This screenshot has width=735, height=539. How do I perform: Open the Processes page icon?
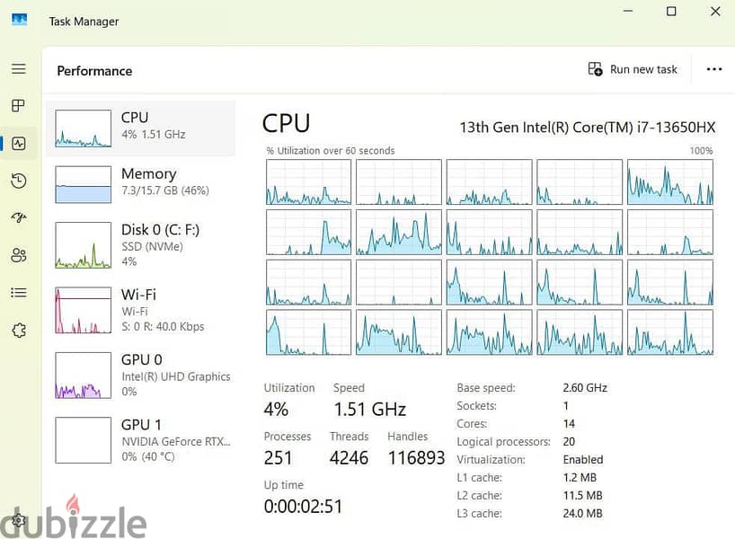click(18, 106)
